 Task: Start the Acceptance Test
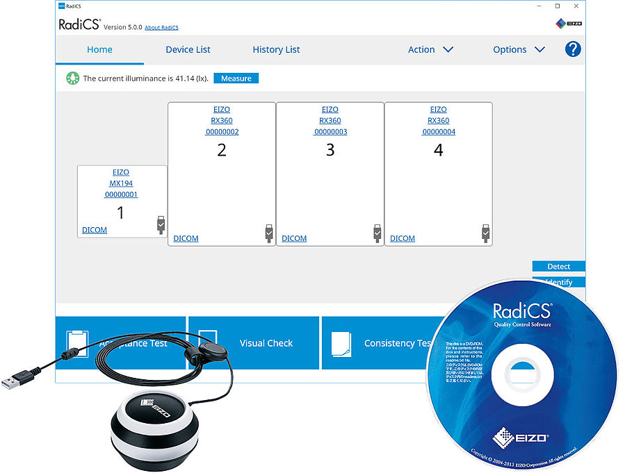pyautogui.click(x=120, y=343)
